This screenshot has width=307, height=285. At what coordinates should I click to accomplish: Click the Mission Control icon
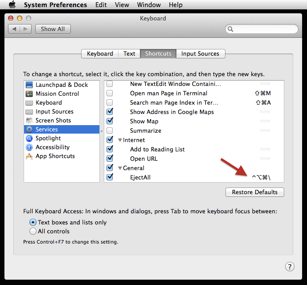coord(29,94)
